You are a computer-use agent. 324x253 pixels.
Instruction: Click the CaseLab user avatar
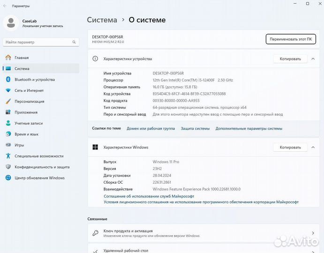point(11,22)
